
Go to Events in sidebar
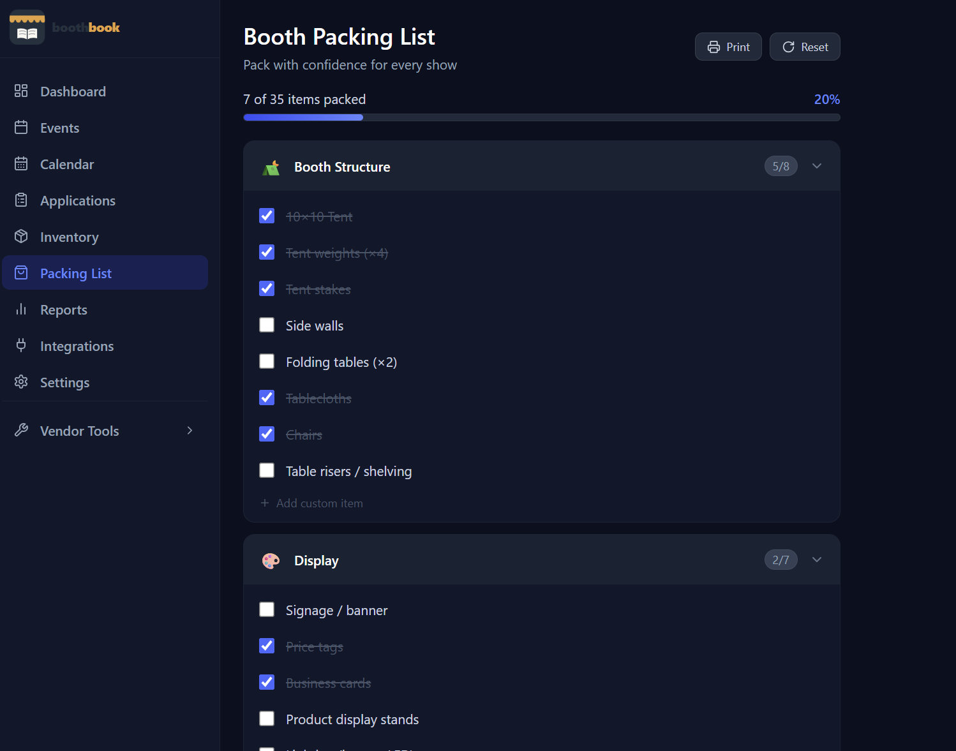[x=105, y=128]
